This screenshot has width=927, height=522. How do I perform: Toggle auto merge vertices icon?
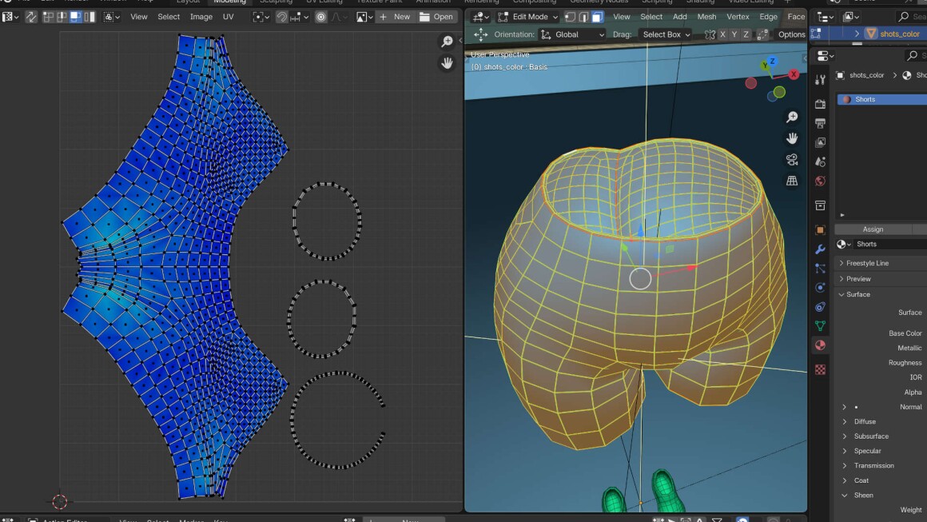pyautogui.click(x=762, y=35)
